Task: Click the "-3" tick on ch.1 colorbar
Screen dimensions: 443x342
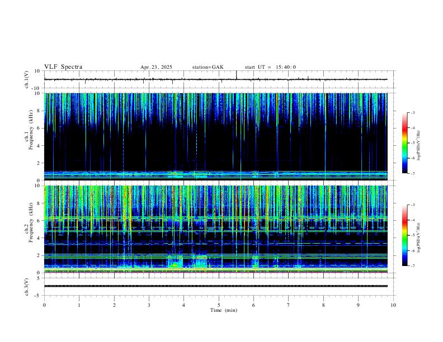Action: coord(412,113)
